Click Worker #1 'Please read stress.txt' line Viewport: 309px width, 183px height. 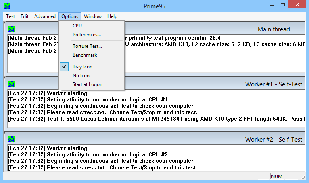pos(102,113)
